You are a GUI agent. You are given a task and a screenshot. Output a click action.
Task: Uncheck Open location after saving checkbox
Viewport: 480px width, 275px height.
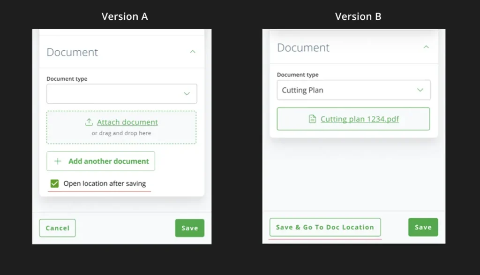(x=54, y=183)
